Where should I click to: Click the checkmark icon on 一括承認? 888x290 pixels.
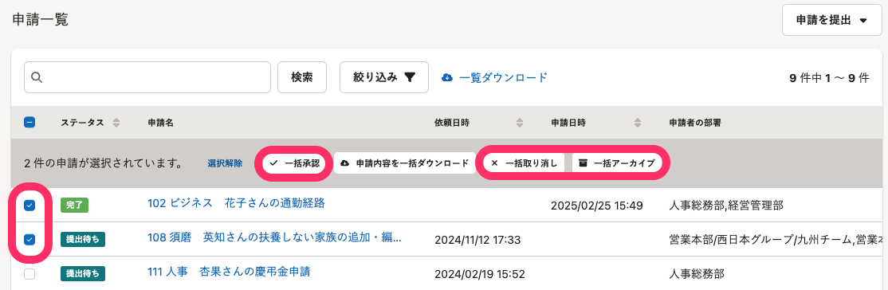[273, 163]
